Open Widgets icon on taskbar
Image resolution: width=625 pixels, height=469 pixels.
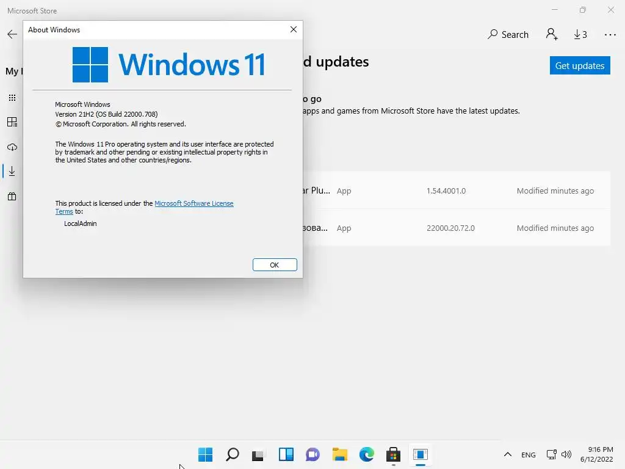coord(286,454)
